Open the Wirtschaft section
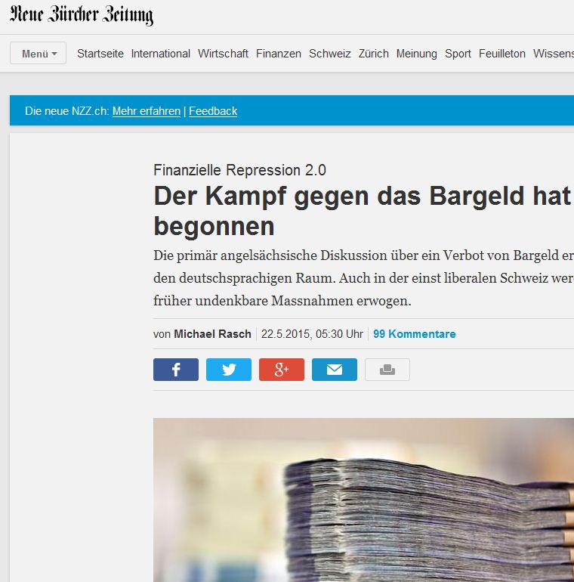This screenshot has height=582, width=574. pos(223,54)
